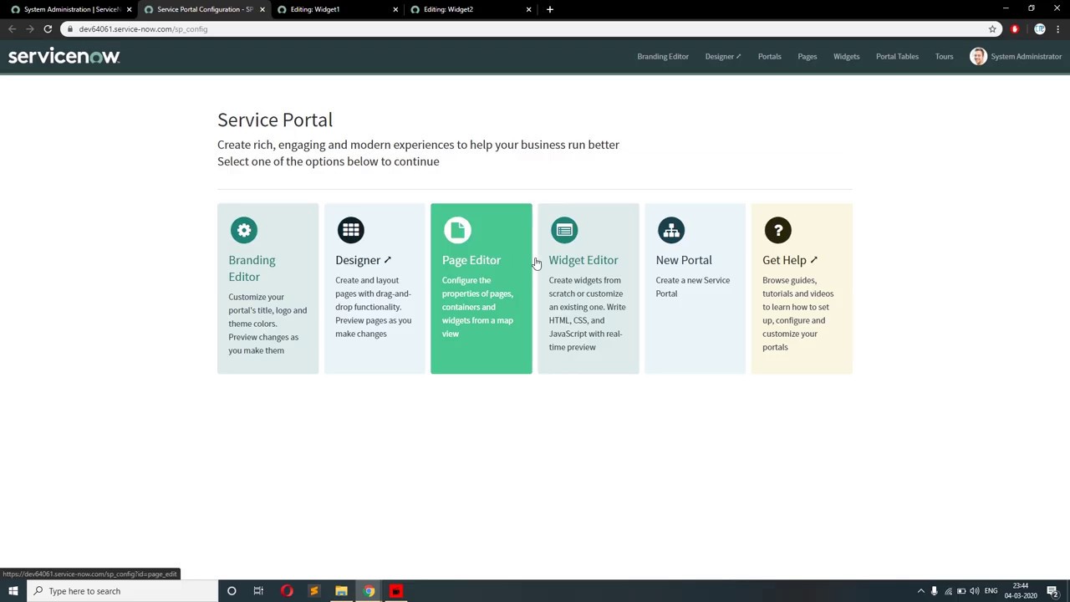Open Portal Tables in header navigation
Screen dimensions: 1070x602
pos(897,56)
